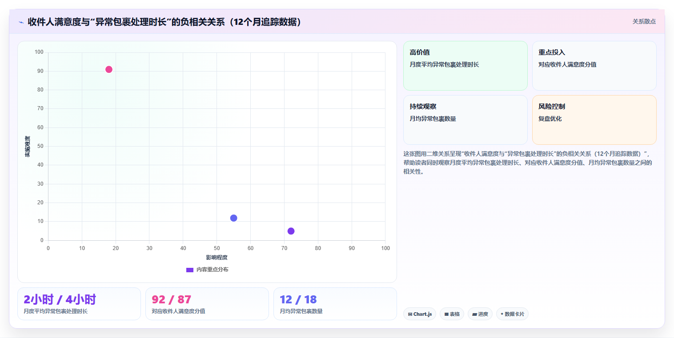The width and height of the screenshot is (674, 338).
Task: Click the 12 / 18 metric value
Action: pyautogui.click(x=298, y=300)
